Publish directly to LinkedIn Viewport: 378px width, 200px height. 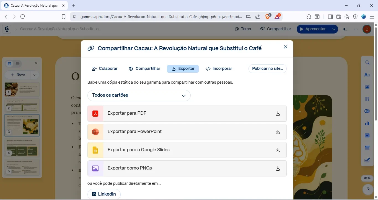tap(104, 194)
